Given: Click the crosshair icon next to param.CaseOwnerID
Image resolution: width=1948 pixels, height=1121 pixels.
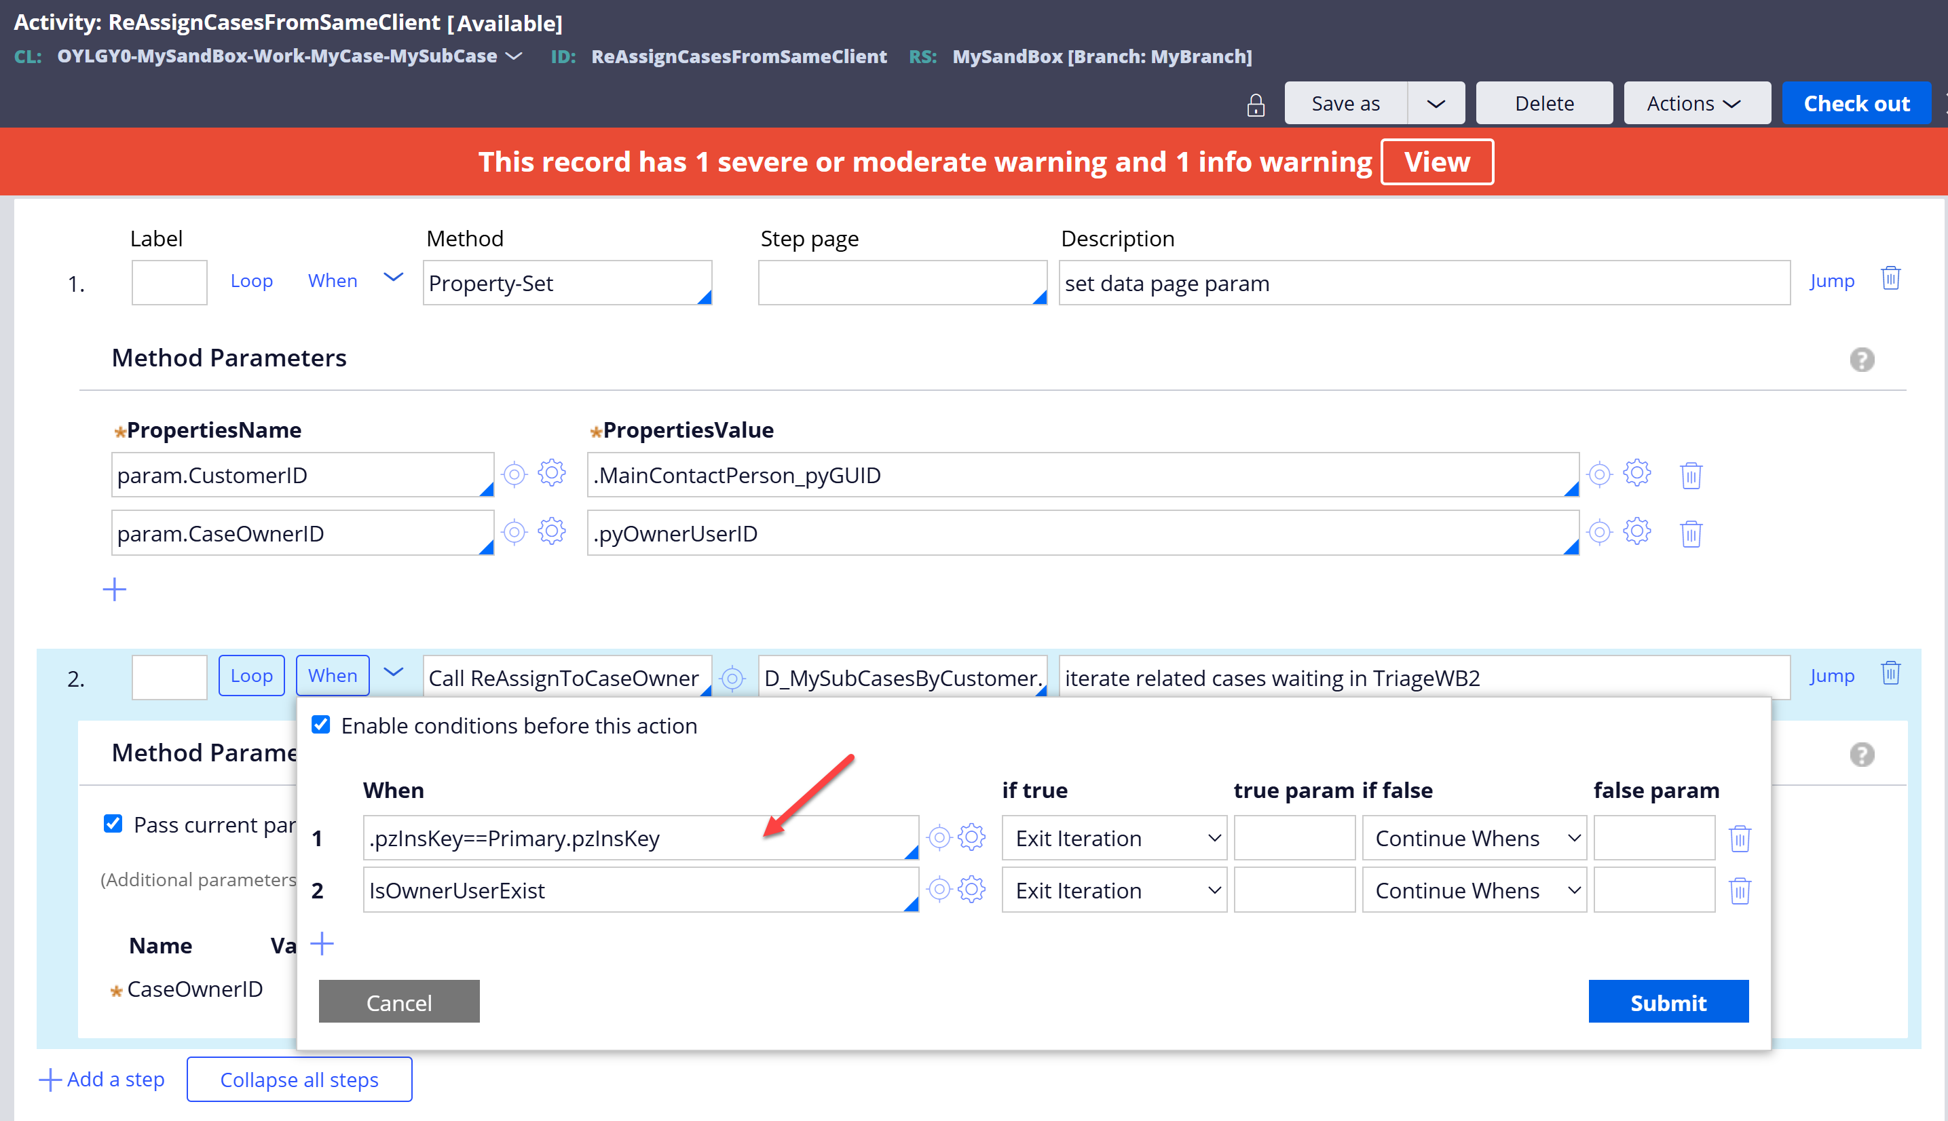Looking at the screenshot, I should point(514,532).
